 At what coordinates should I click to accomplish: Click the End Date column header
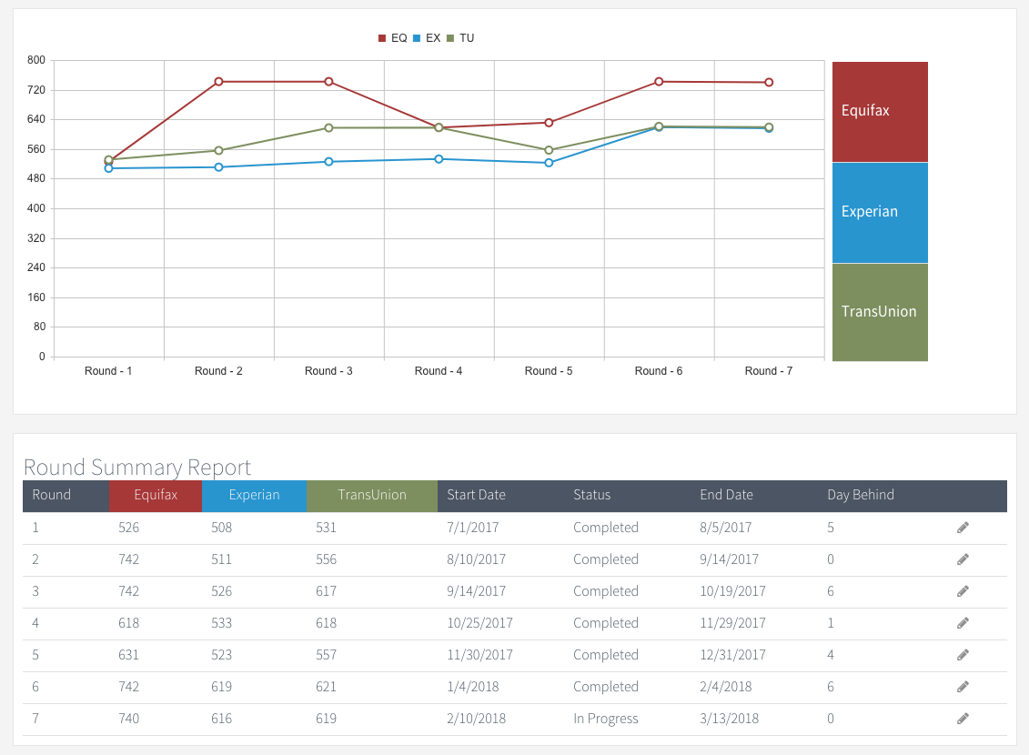tap(726, 495)
